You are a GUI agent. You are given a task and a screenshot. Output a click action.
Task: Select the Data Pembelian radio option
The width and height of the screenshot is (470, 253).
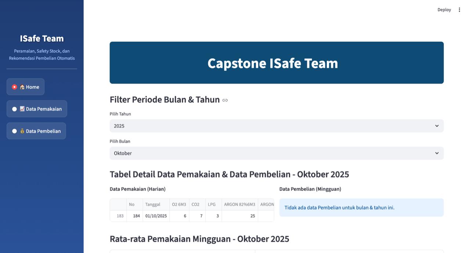coord(36,131)
